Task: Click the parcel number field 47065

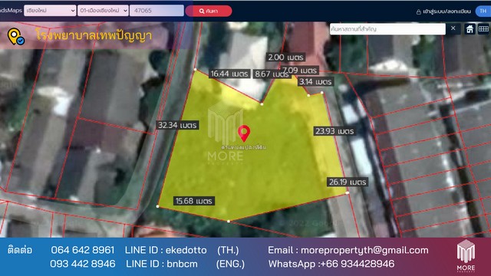Action: [x=157, y=10]
